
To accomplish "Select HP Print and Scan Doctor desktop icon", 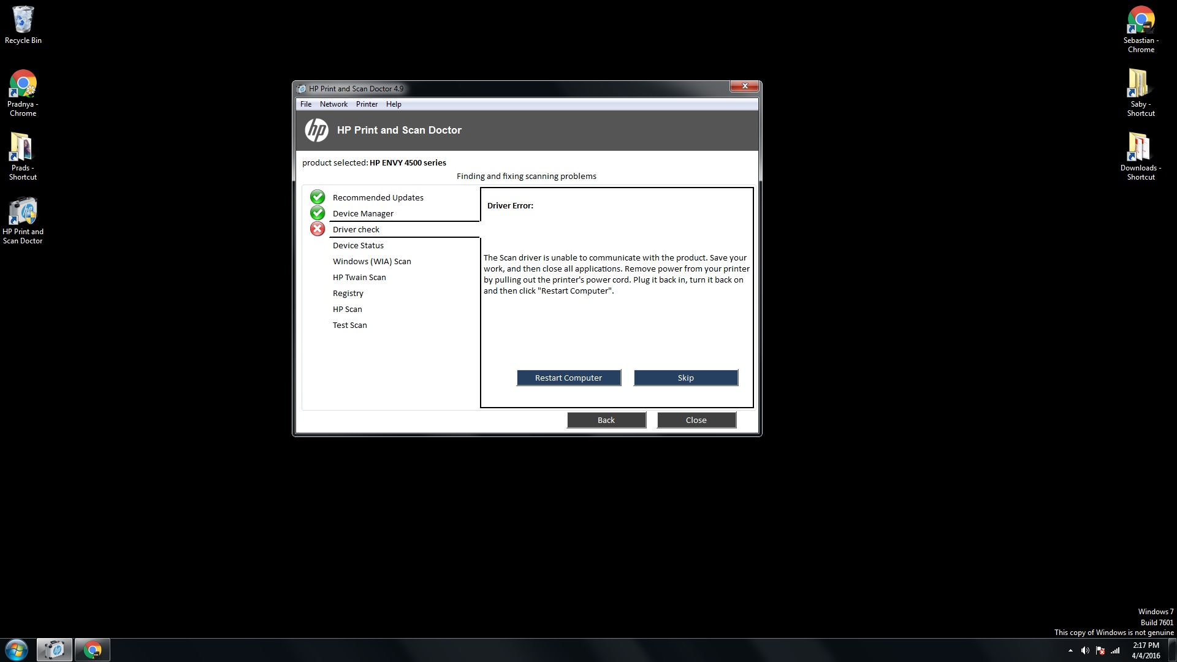I will pos(23,221).
